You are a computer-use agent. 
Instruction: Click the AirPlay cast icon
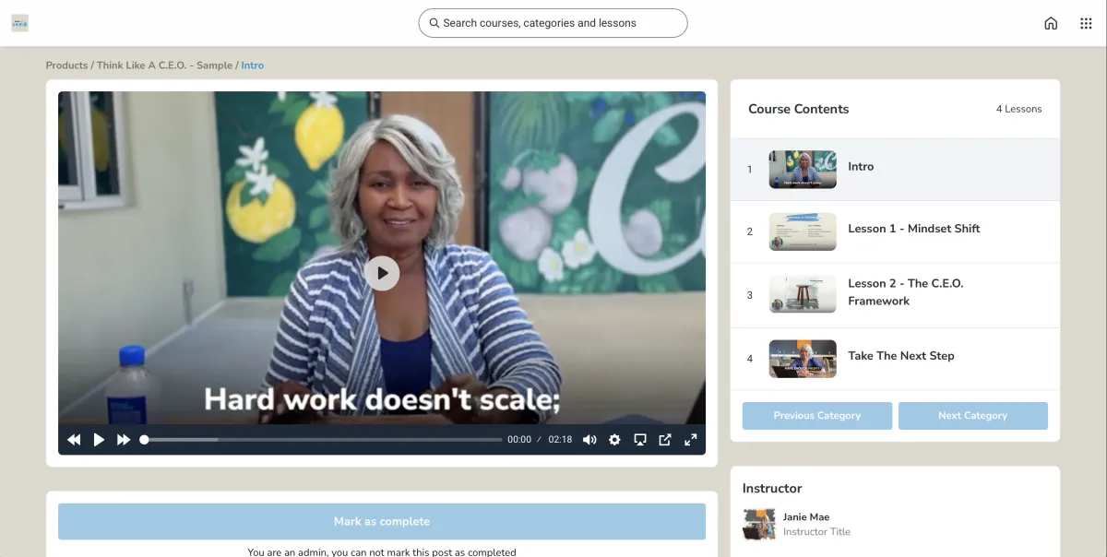tap(640, 440)
